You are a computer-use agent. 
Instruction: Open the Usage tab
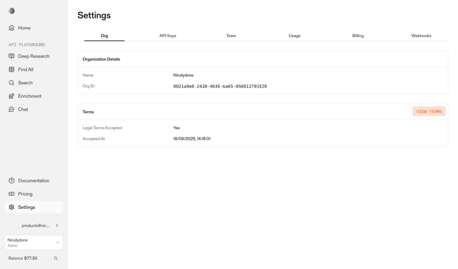click(294, 35)
